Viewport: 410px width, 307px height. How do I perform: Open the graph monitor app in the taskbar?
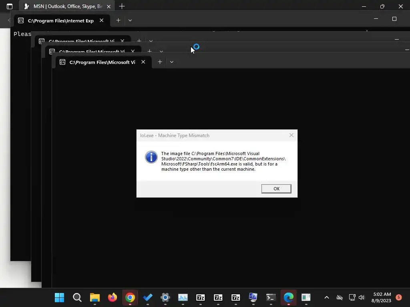[x=183, y=297]
